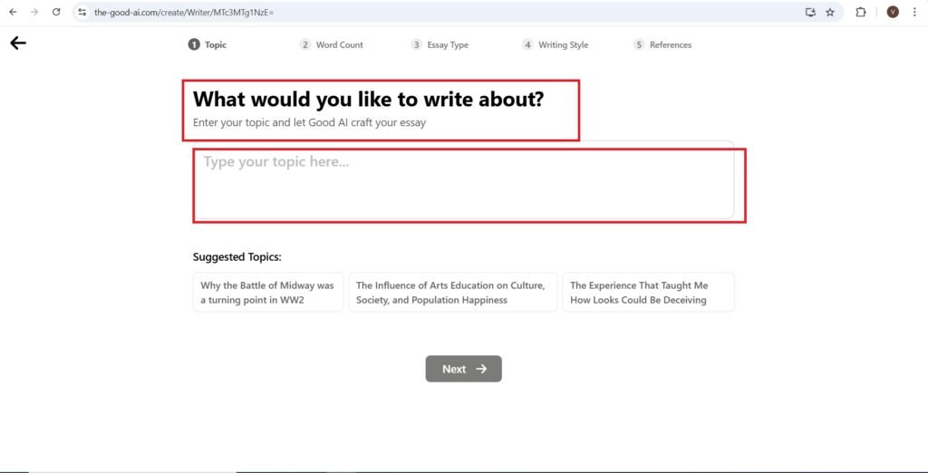Open the Chrome three-dot menu

915,12
